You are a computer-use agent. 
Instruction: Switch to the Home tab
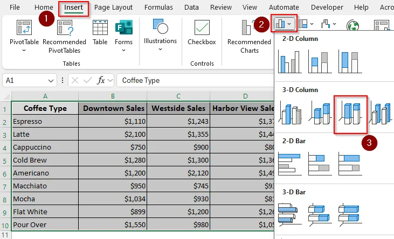[x=44, y=8]
